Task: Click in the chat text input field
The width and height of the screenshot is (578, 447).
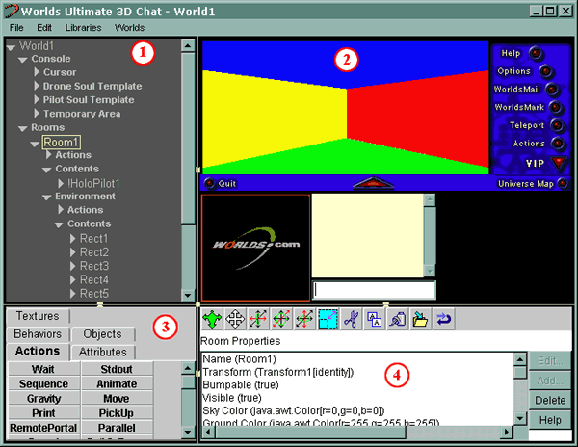Action: pos(374,290)
